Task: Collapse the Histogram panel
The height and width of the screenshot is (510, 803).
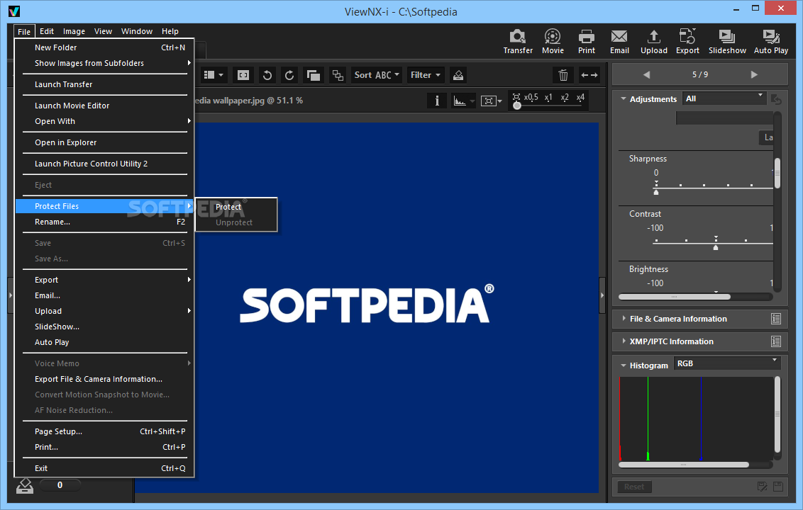Action: pos(624,365)
